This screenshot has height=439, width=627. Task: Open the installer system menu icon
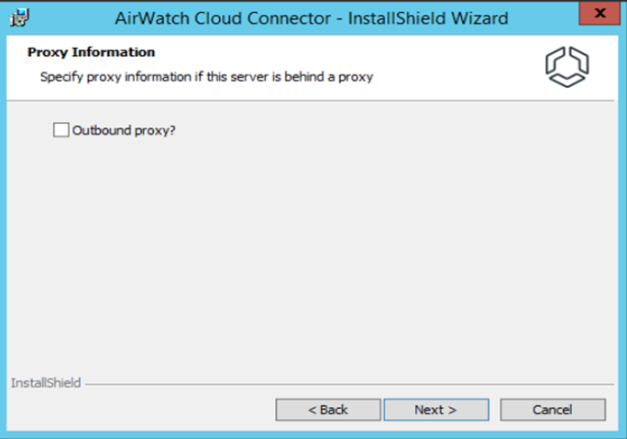pos(16,16)
